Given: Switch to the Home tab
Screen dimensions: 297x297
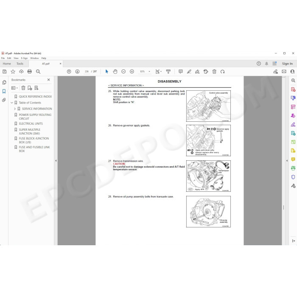Looking at the screenshot, I should [7, 64].
